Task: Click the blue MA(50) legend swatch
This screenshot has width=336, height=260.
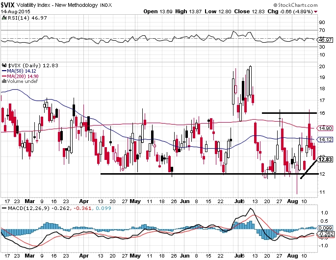Action: point(4,71)
